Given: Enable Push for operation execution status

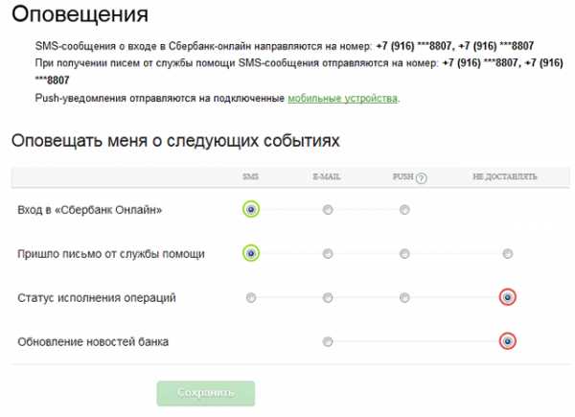Looking at the screenshot, I should pyautogui.click(x=404, y=297).
